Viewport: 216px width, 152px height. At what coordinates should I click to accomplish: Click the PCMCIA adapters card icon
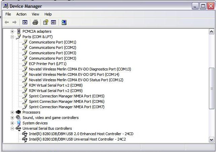[x=19, y=31]
